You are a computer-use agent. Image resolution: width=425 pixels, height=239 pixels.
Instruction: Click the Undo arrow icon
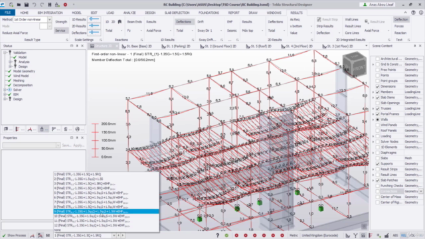click(x=34, y=5)
